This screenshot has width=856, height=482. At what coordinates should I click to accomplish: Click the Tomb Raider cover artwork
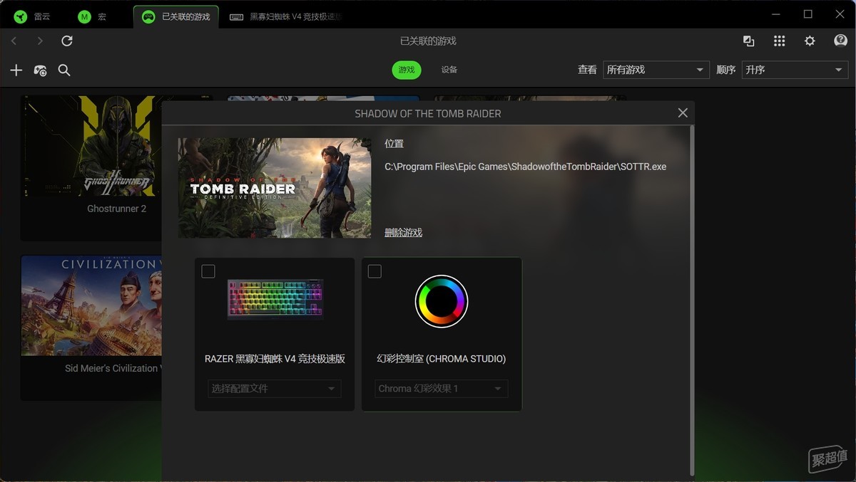[x=275, y=188]
